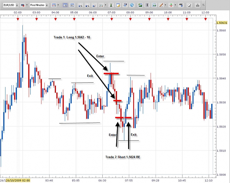Select the eraser tool
Image resolution: width=230 pixels, height=183 pixels.
(190, 5)
